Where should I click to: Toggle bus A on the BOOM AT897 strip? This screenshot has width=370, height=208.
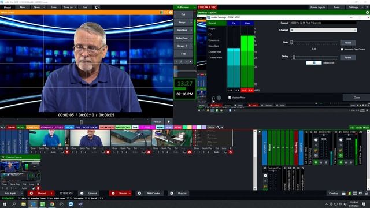pos(321,162)
